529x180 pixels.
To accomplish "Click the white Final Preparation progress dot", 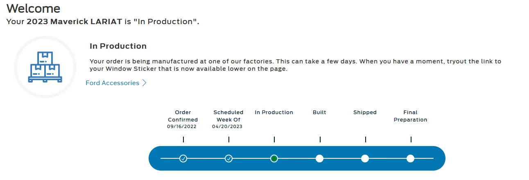I will [x=411, y=158].
